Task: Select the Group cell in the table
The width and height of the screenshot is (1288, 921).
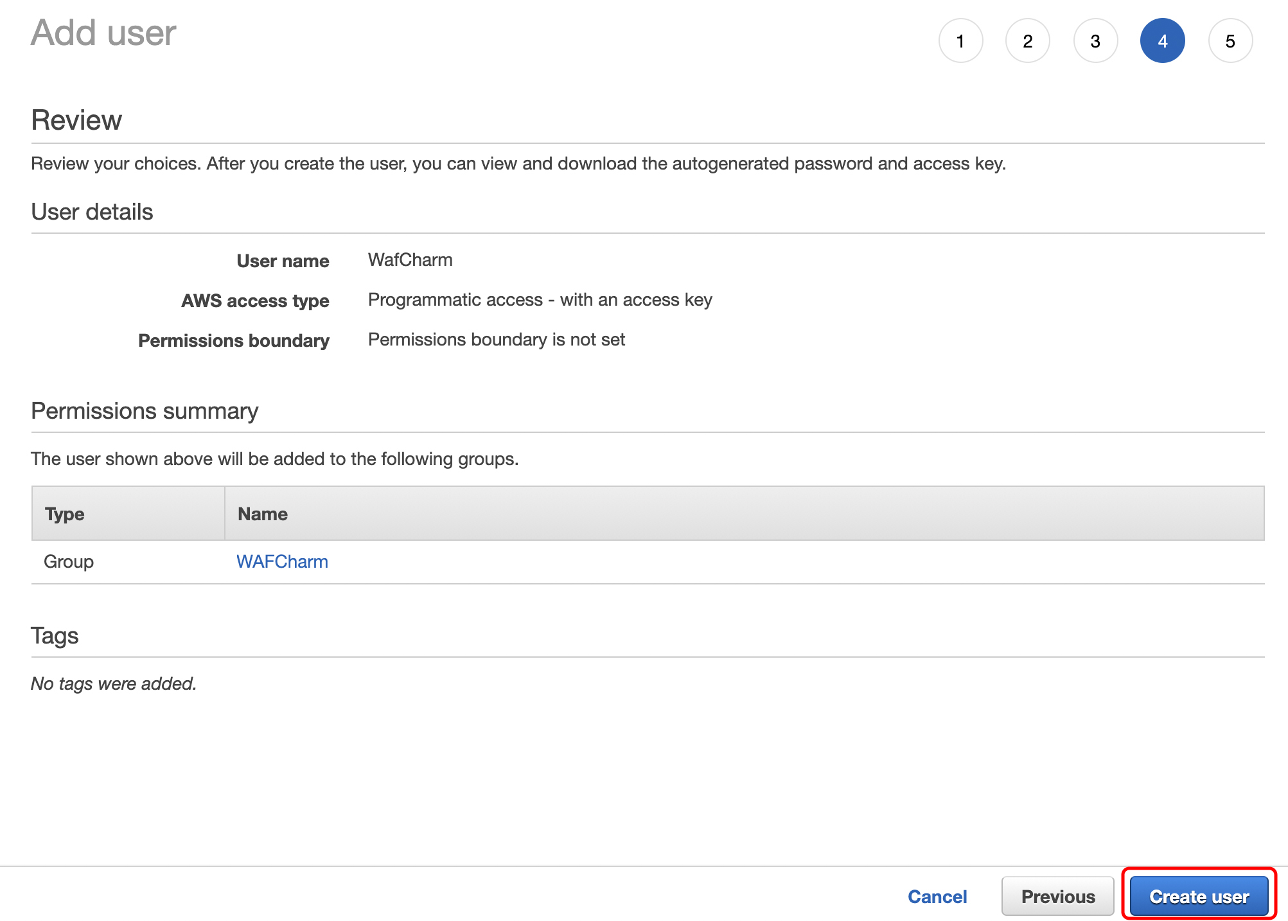Action: coord(69,561)
